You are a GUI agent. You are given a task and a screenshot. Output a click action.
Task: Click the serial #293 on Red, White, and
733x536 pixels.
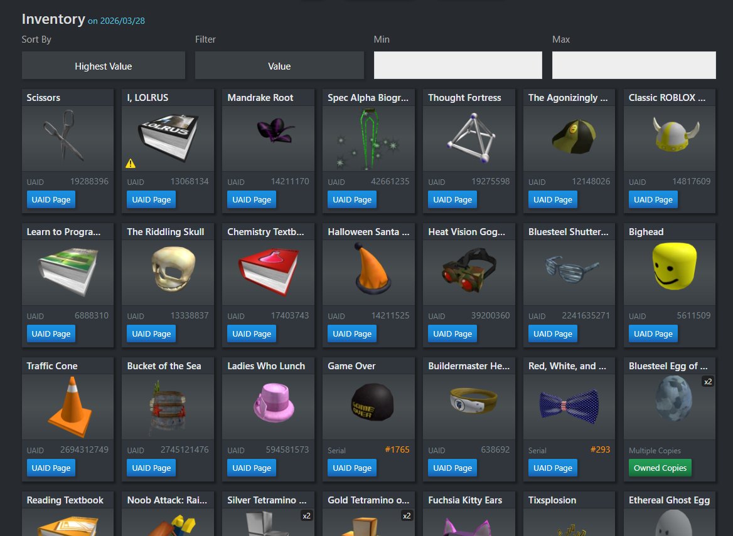point(600,449)
